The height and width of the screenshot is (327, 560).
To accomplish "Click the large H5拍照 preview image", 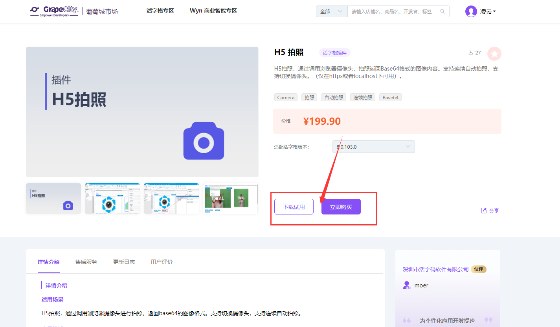I will click(142, 112).
